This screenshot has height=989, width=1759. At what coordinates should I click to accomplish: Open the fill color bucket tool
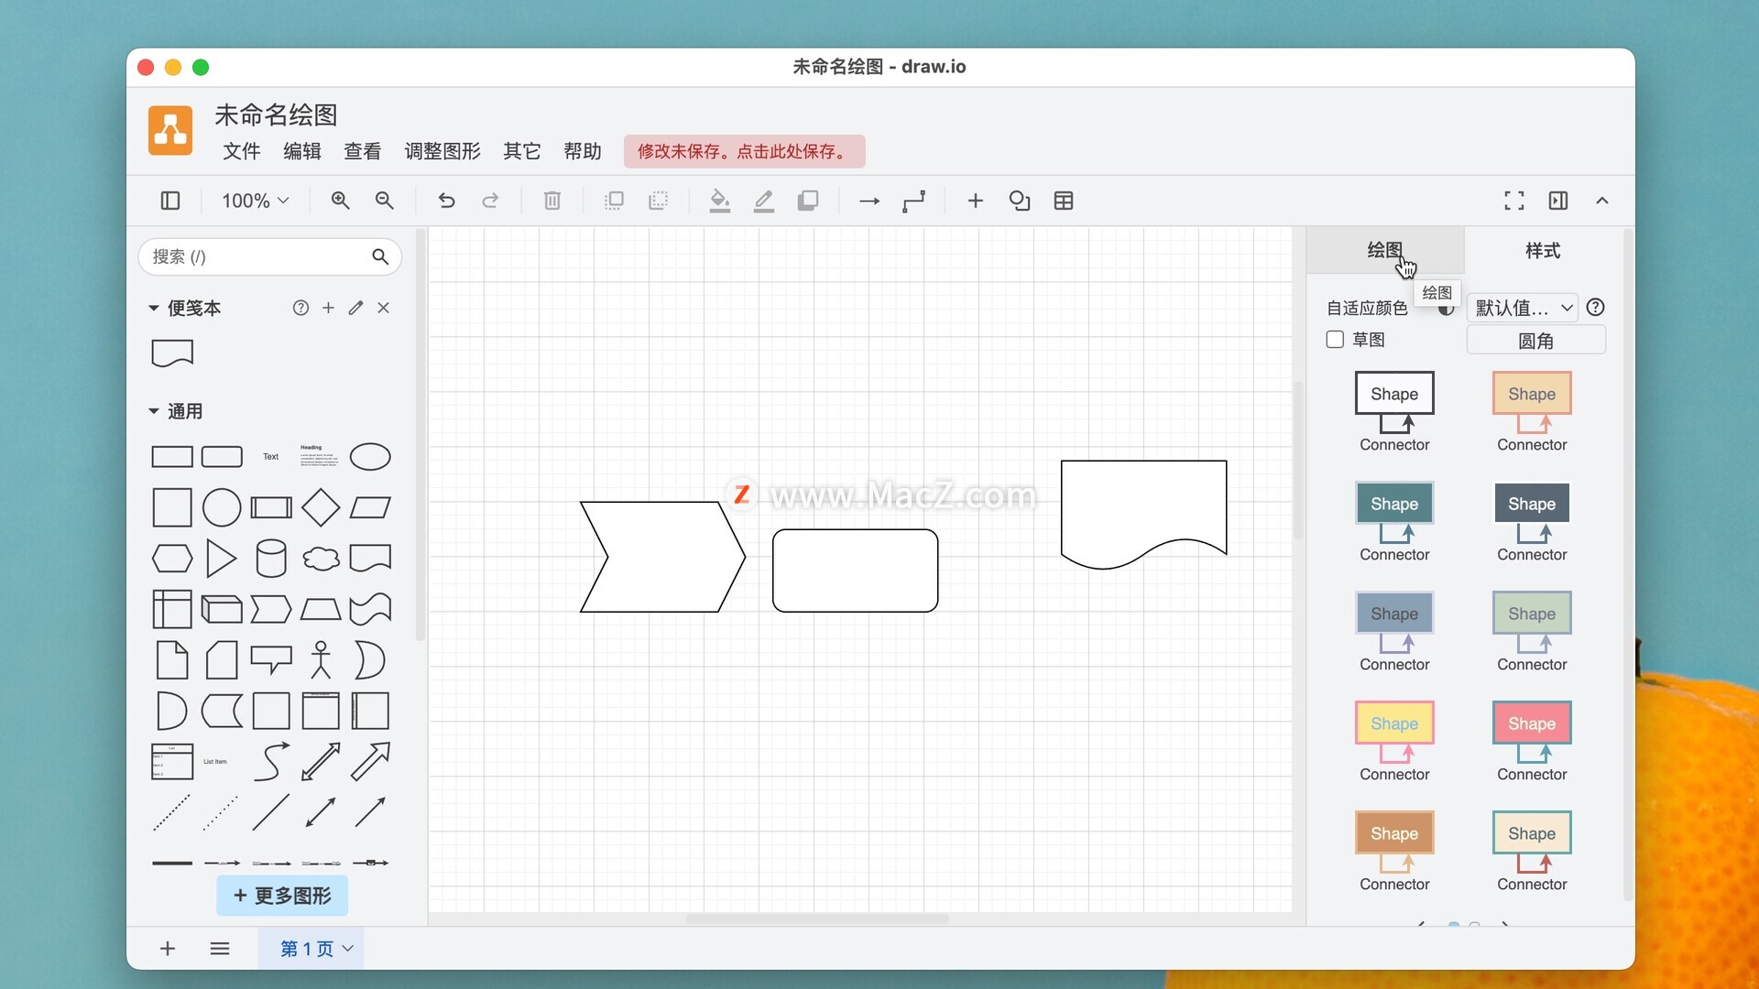point(720,201)
